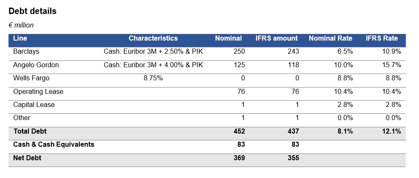
Task: Click the "Nominal Rate" column header
Action: (x=330, y=38)
